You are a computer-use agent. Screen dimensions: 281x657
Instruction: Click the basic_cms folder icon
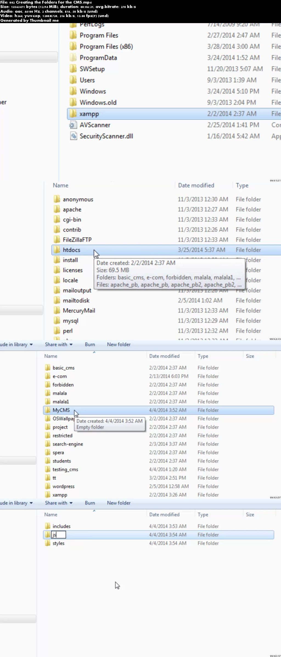48,368
